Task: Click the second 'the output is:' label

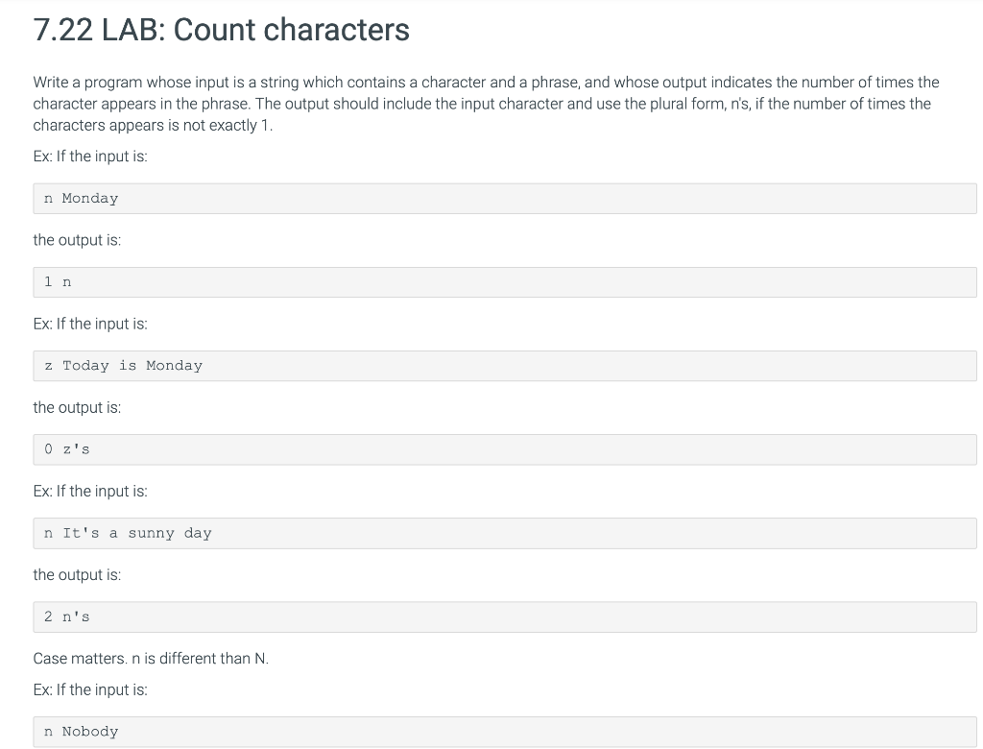Action: (77, 408)
